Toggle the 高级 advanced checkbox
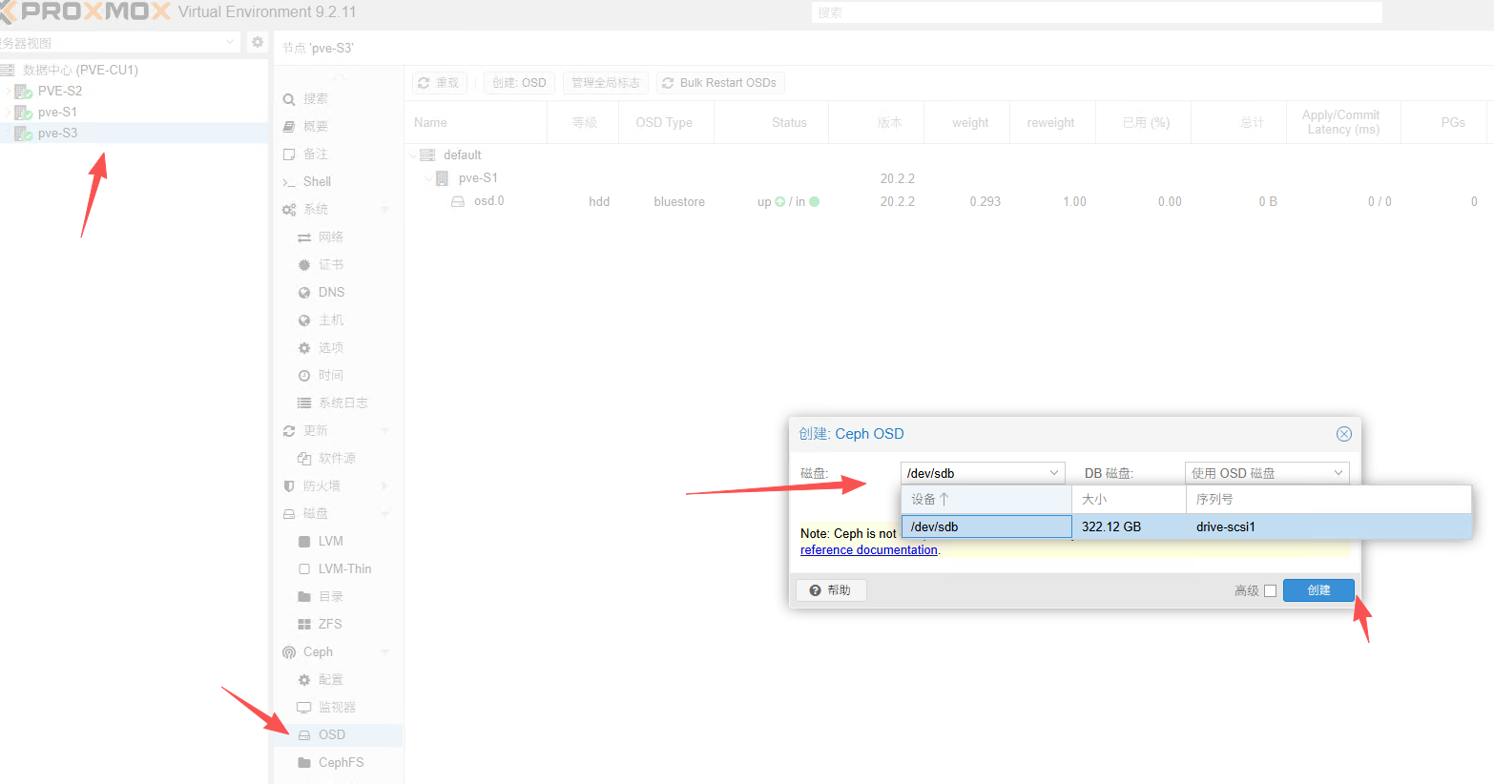The image size is (1494, 784). pos(1270,590)
